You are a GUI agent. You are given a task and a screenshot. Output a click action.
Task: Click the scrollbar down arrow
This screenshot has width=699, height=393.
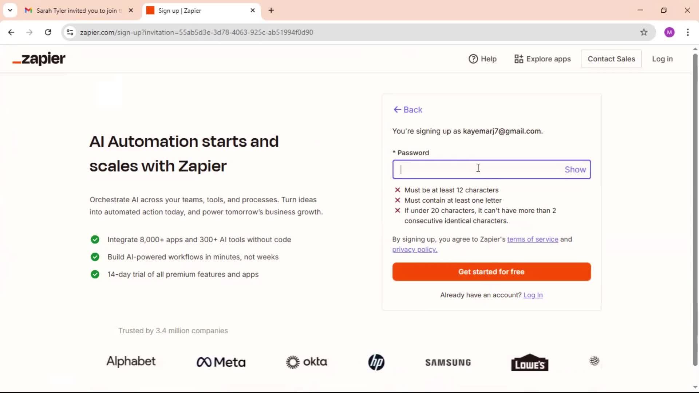(695, 387)
